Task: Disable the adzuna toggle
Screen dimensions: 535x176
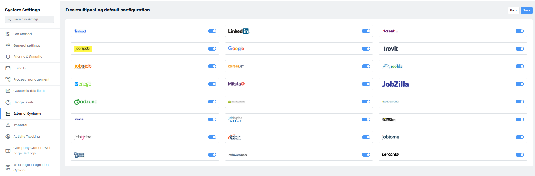Action: point(212,102)
